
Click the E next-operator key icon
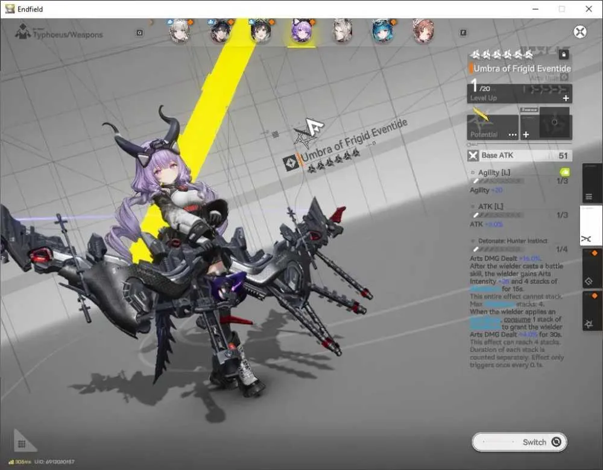pos(463,33)
